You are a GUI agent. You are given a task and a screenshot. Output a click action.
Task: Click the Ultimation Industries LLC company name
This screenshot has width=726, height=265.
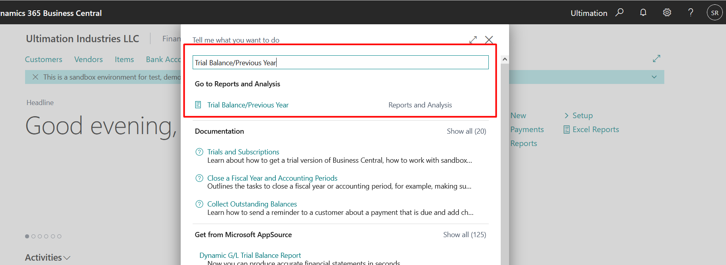coord(82,39)
